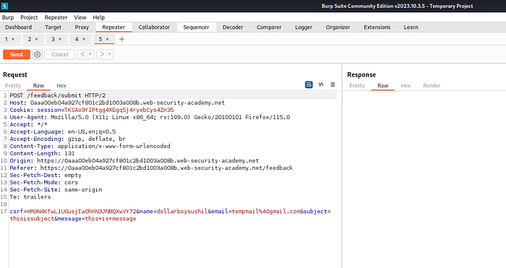Switch to the Comparer tab
Viewport: 506px width, 268px height.
point(269,27)
